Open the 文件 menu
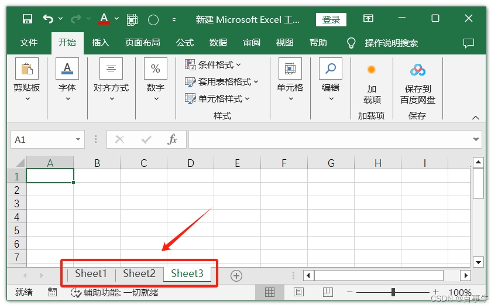Screen dimensions: 498x308 coord(29,43)
